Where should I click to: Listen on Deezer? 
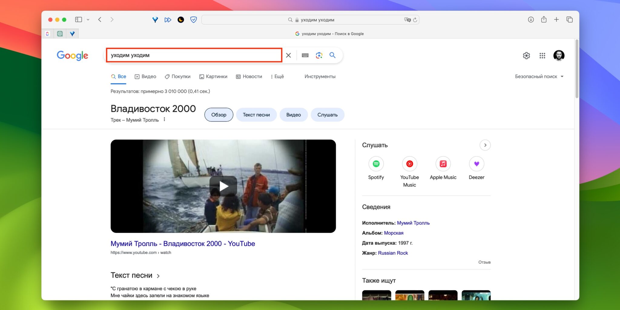pyautogui.click(x=477, y=164)
